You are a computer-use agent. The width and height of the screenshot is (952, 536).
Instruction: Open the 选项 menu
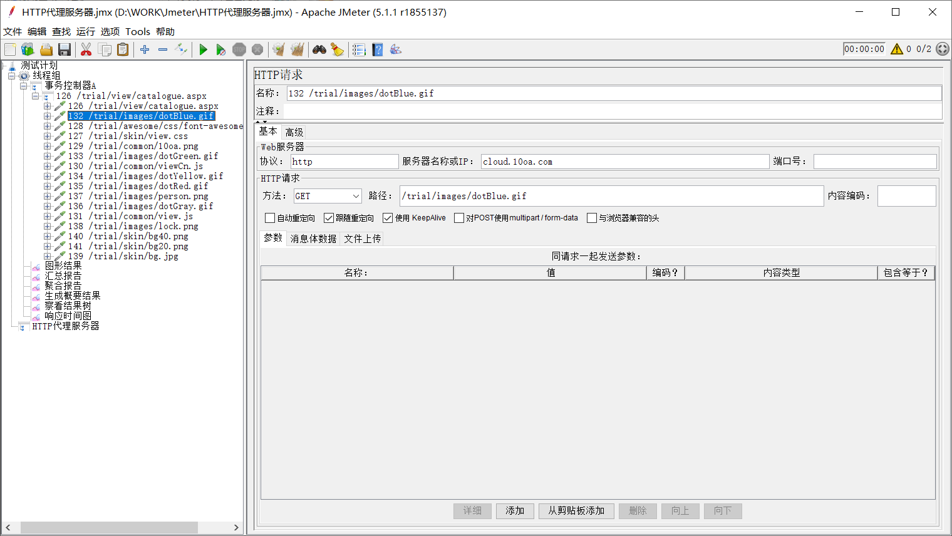tap(110, 31)
